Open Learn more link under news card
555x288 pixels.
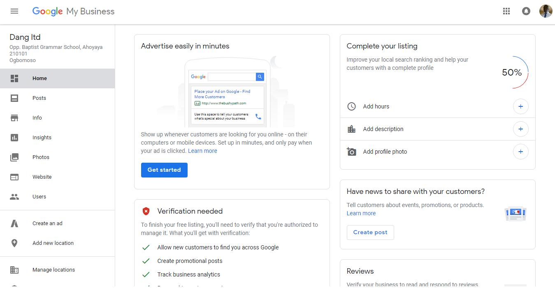[x=361, y=213]
